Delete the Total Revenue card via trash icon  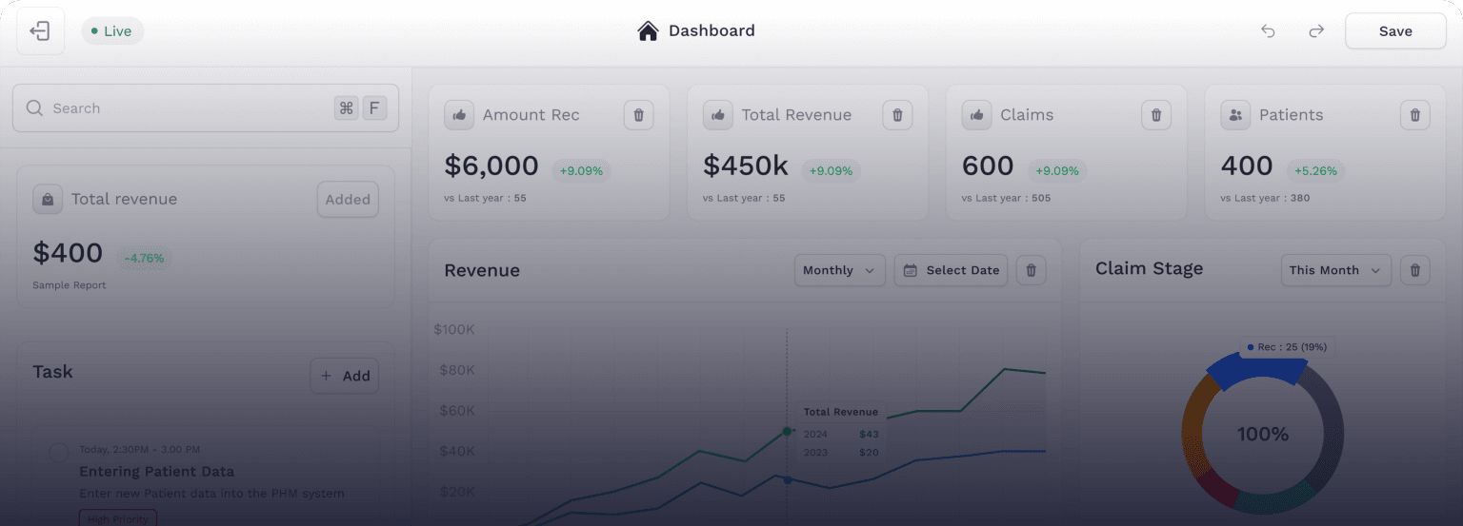point(897,115)
